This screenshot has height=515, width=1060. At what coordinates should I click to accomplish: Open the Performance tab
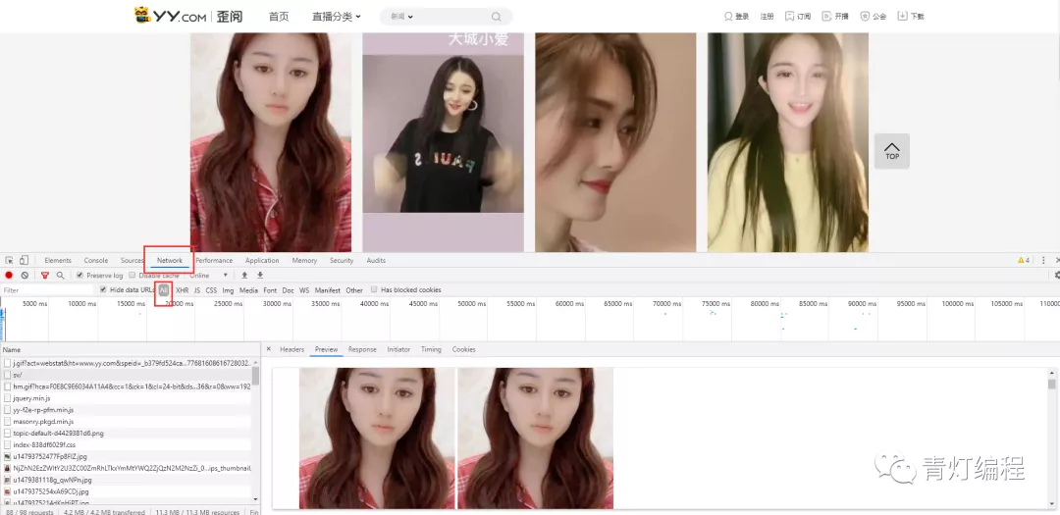tap(214, 260)
